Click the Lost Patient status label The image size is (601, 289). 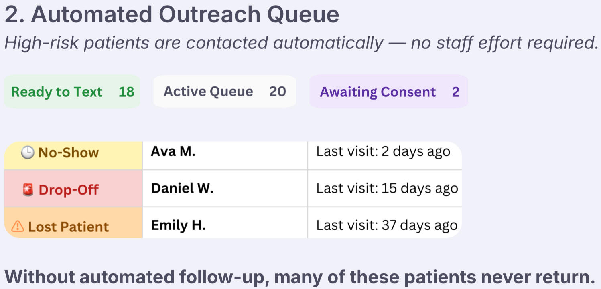(69, 227)
